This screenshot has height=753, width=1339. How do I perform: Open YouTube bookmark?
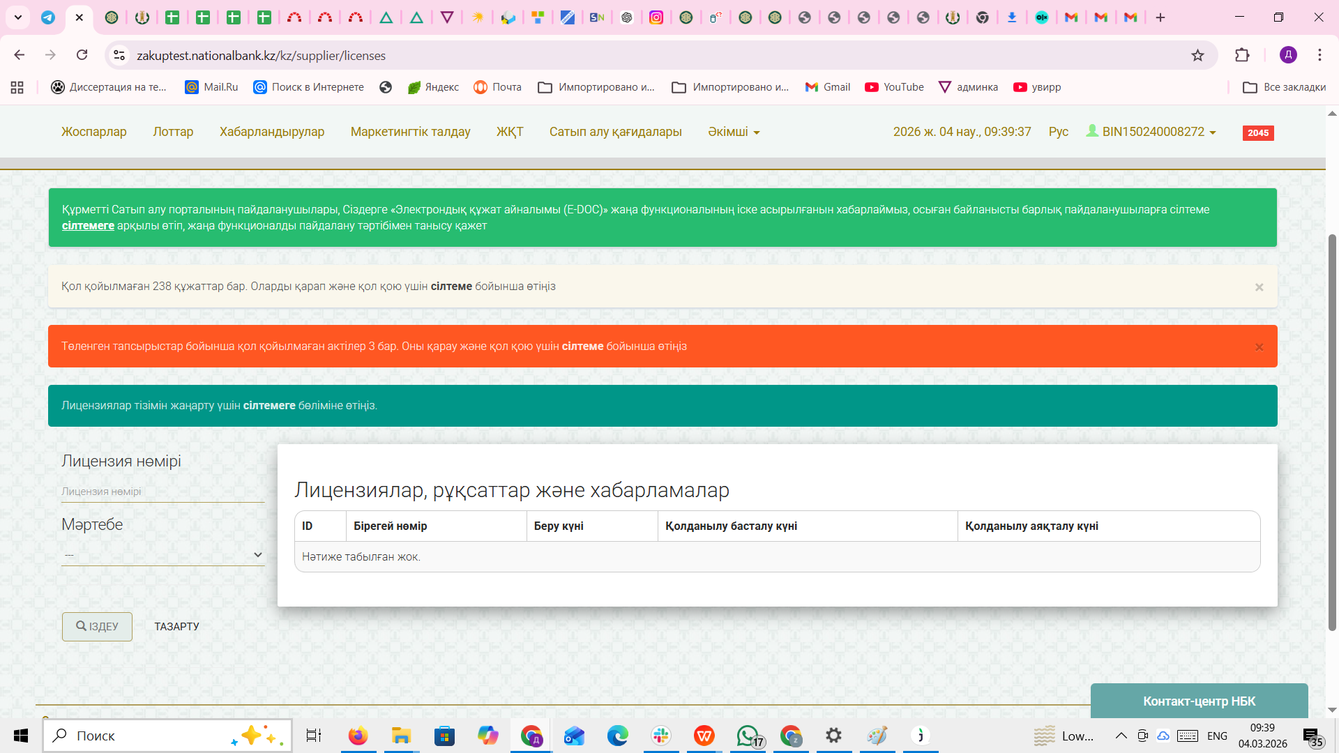coord(894,87)
